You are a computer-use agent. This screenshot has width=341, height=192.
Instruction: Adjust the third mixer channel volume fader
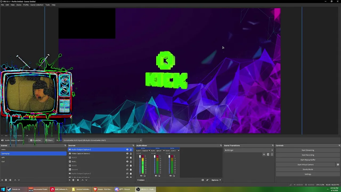[x=169, y=157]
